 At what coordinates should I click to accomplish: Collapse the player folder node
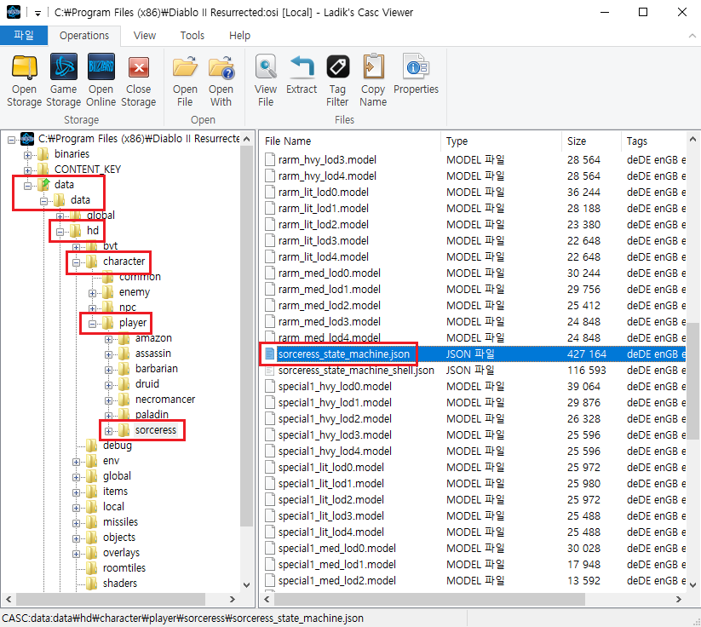(92, 325)
